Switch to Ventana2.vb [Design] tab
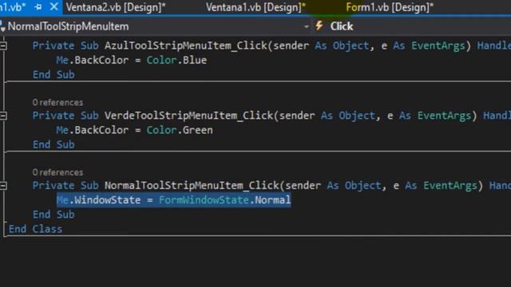Viewport: 511px width, 287px height. [116, 7]
